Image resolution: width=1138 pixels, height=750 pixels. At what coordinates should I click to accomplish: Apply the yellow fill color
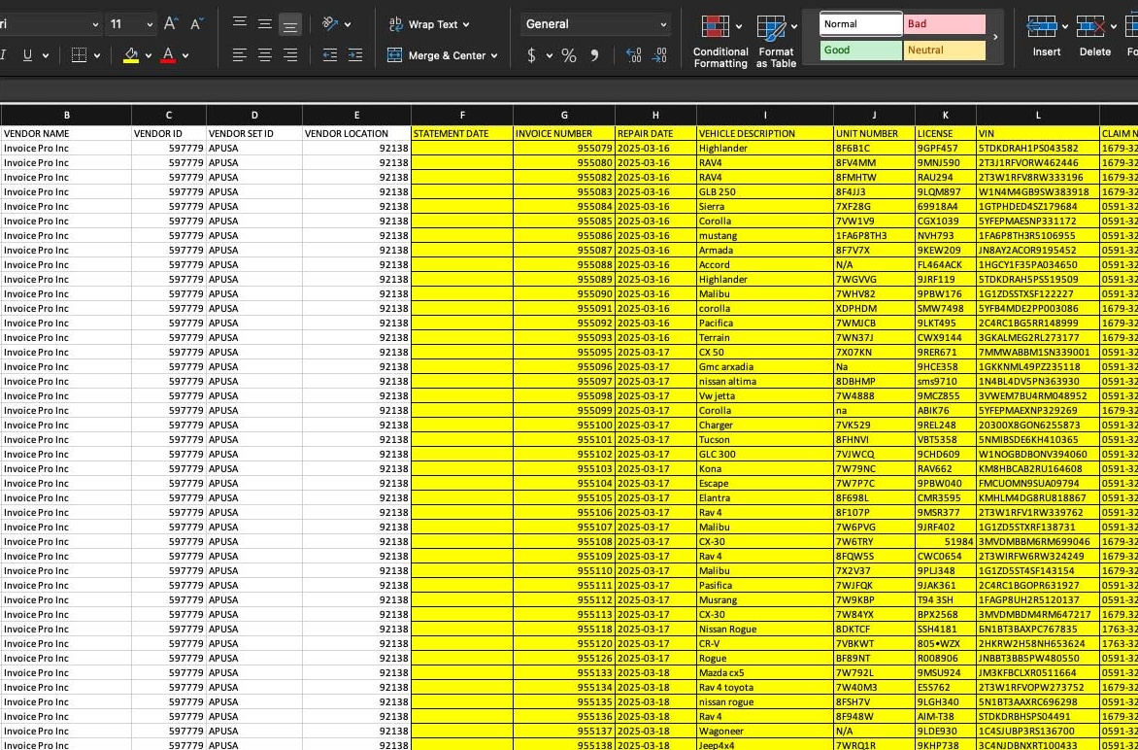coord(131,55)
